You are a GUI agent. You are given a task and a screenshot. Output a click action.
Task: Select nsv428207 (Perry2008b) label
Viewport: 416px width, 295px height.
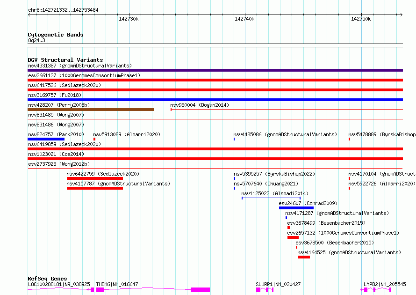(59, 105)
